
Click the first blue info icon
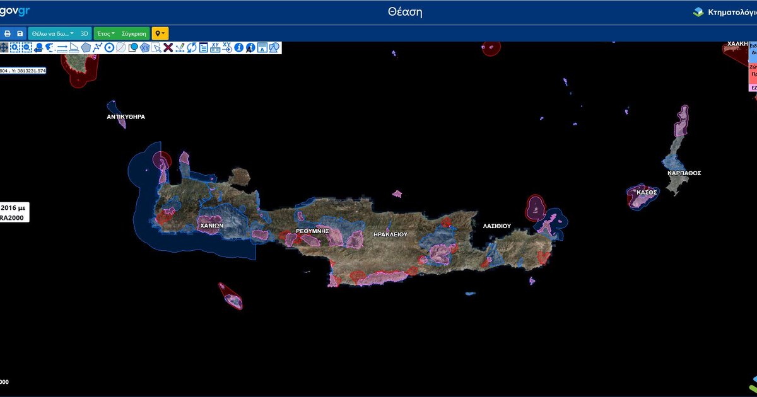point(238,47)
